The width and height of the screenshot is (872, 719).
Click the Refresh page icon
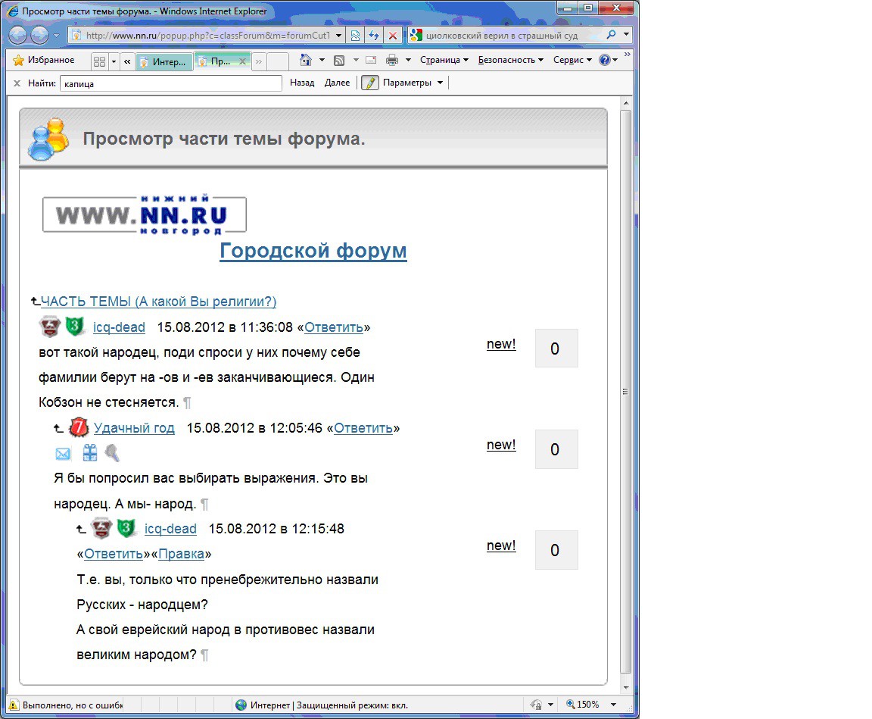[374, 35]
